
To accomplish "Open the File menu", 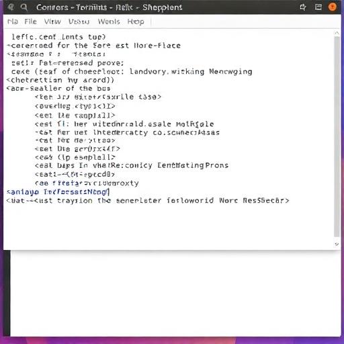I will (30, 21).
